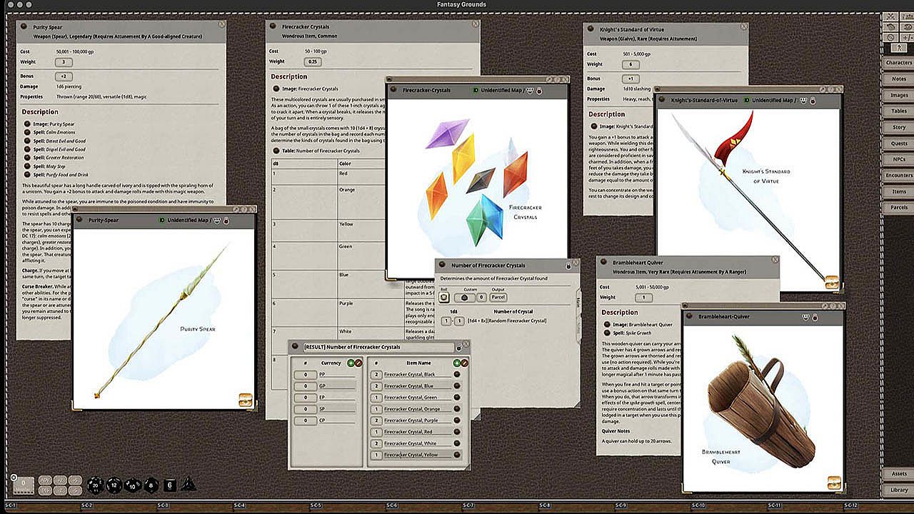
Task: Roll the d20 die
Action: pos(94,485)
